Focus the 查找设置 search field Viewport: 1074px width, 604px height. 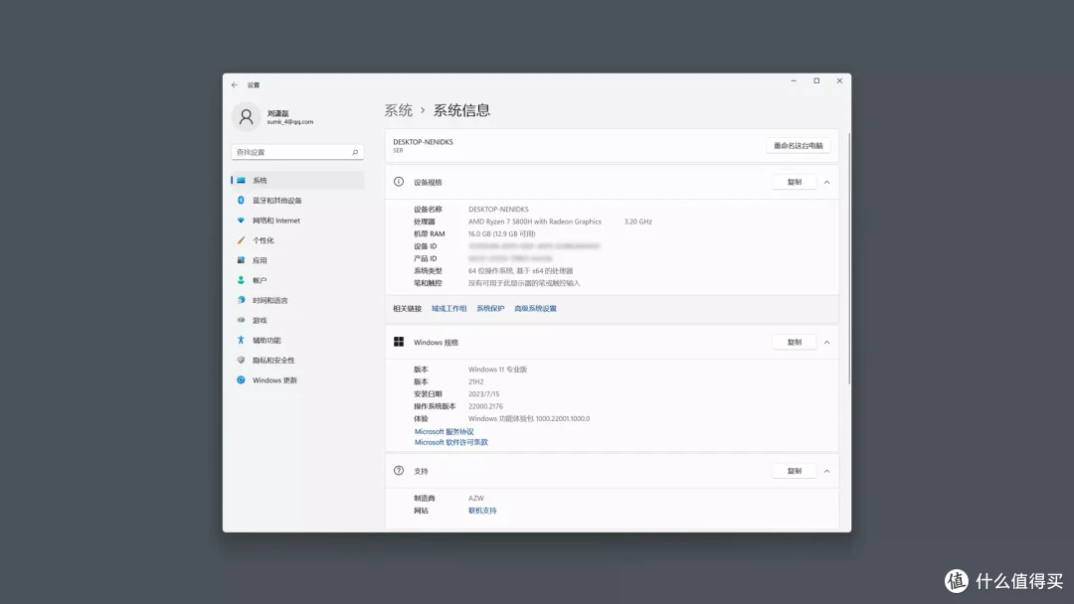[x=297, y=153]
